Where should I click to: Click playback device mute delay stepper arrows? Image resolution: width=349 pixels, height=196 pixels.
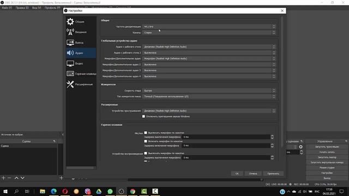point(272,157)
